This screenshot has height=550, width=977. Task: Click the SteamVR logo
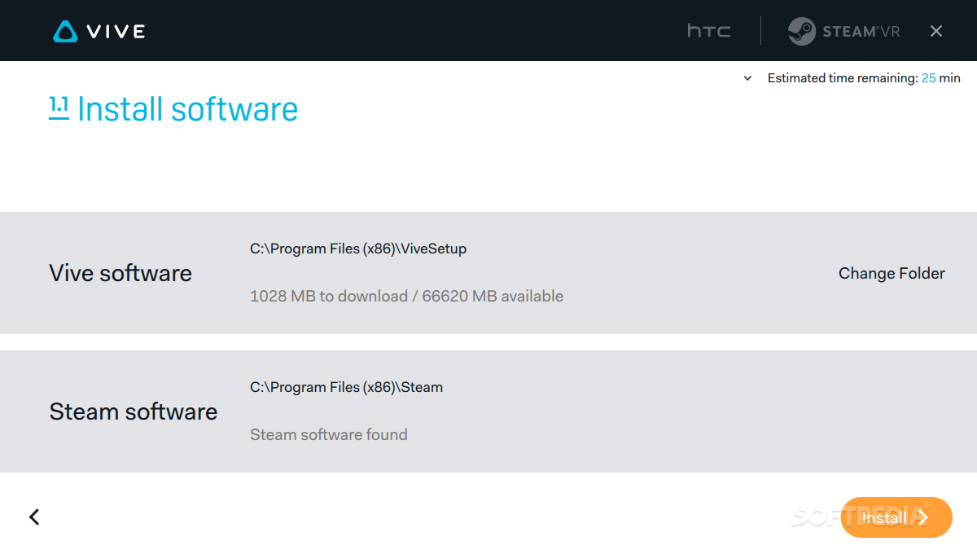coord(843,31)
